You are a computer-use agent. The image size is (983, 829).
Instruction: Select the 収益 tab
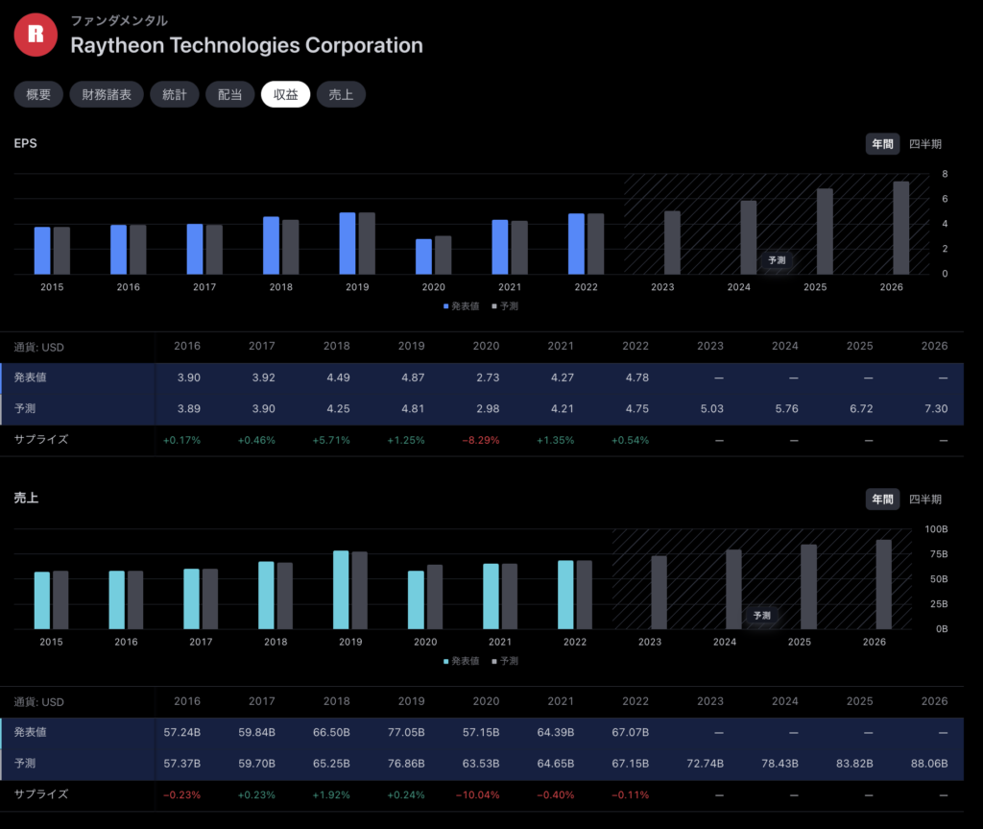[x=286, y=95]
